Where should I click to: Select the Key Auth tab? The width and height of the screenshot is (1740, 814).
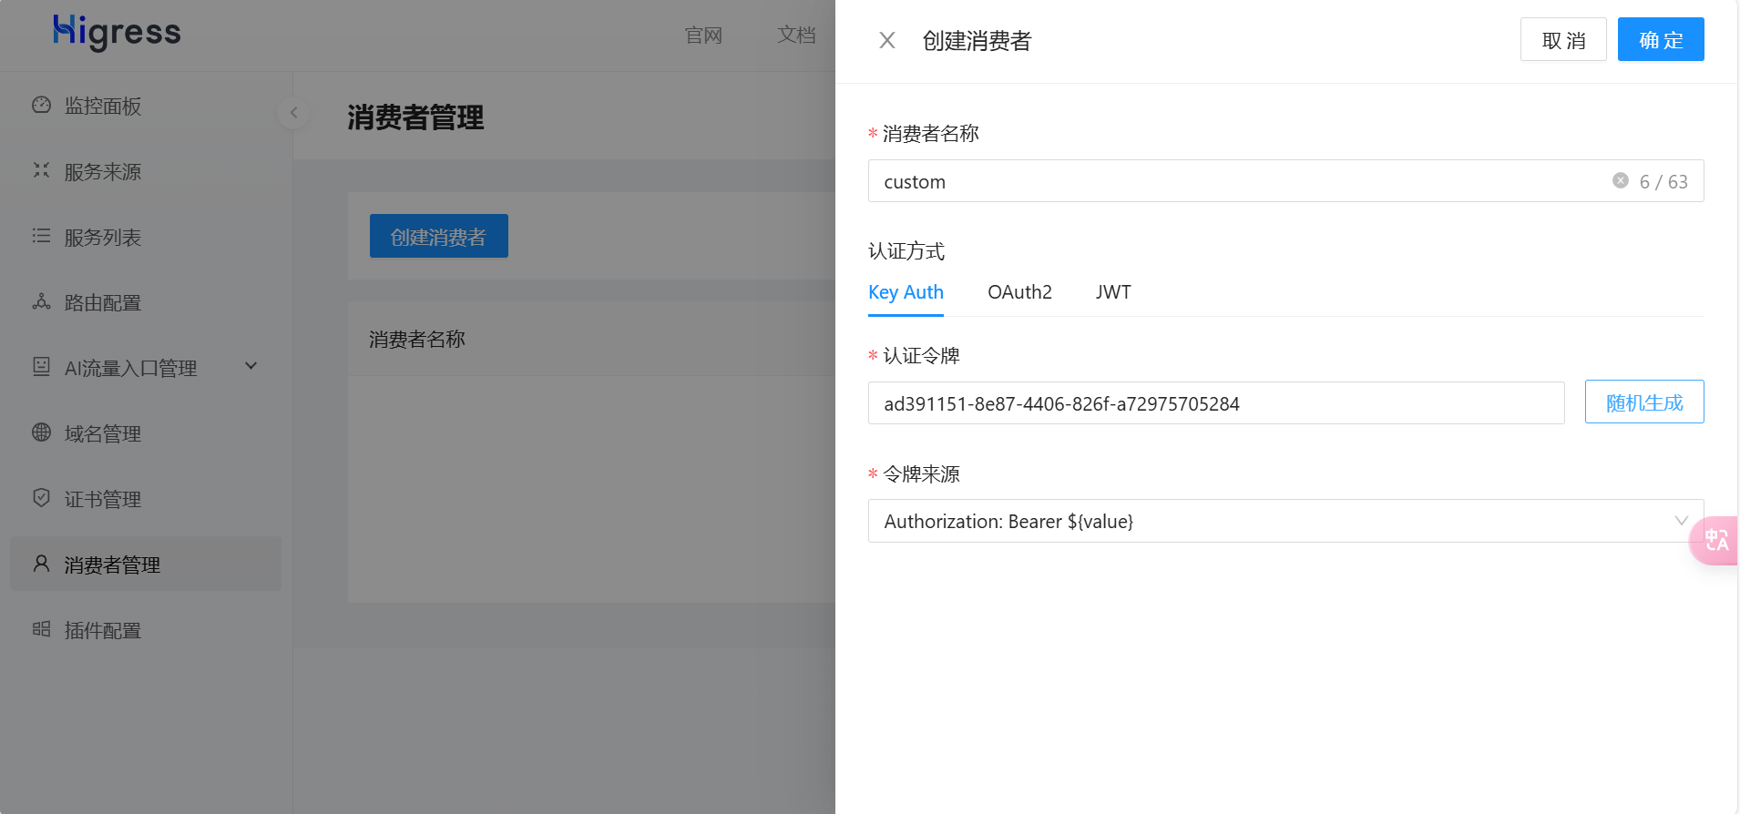pos(906,292)
